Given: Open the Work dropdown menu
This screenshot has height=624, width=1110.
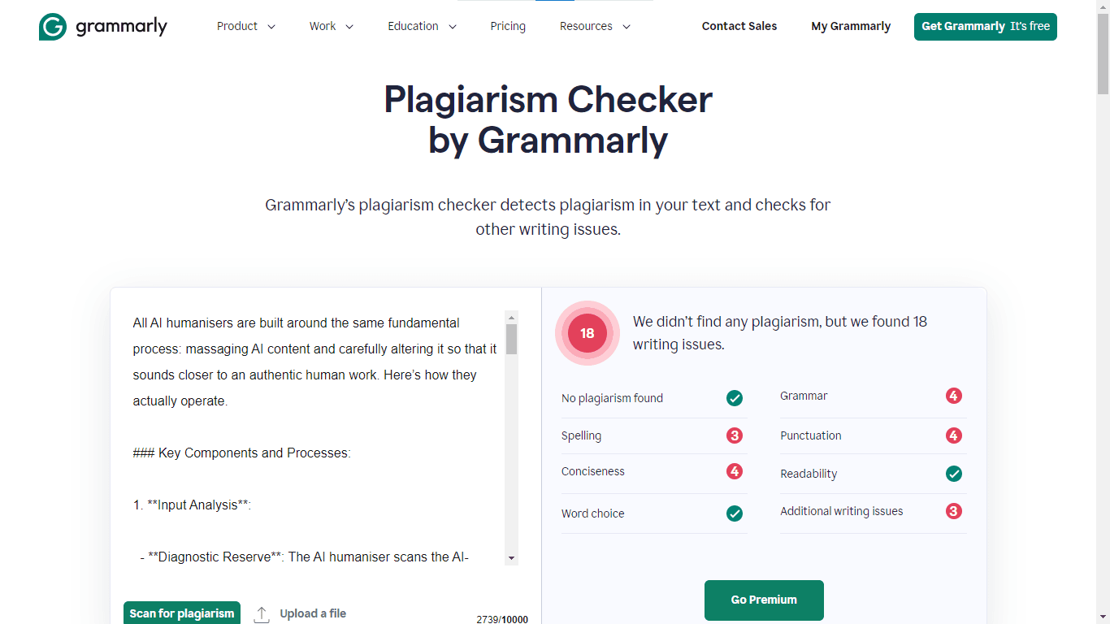Looking at the screenshot, I should tap(331, 26).
